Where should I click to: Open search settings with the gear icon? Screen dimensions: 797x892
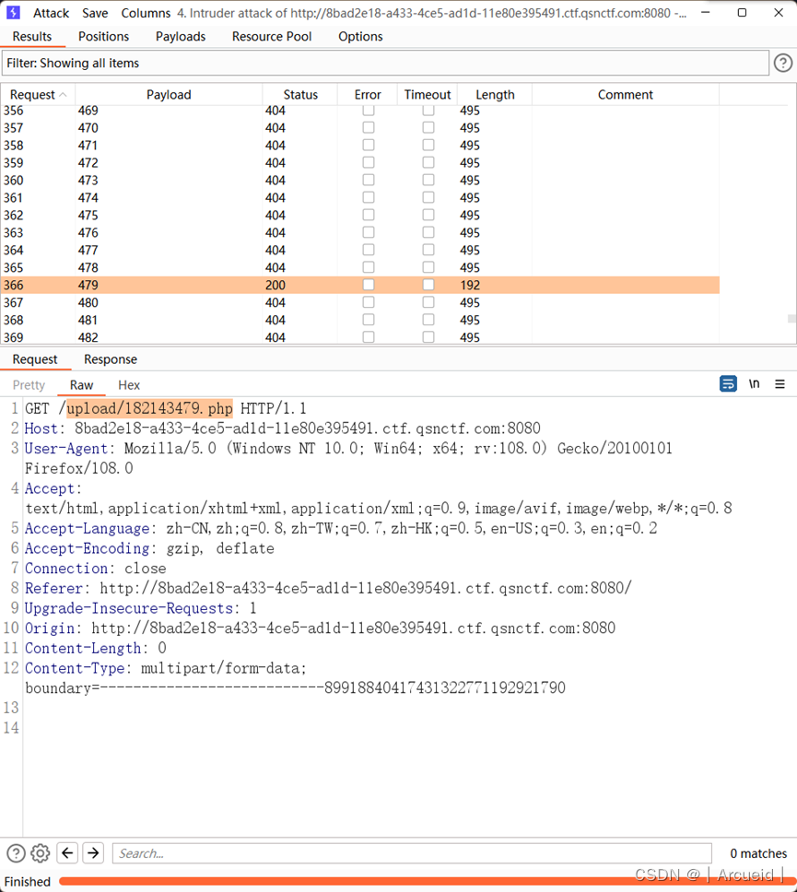[40, 852]
